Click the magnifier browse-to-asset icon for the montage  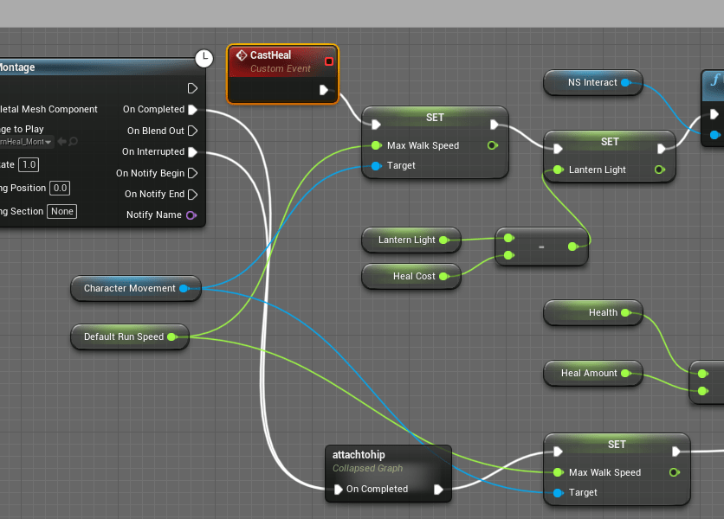click(x=74, y=142)
